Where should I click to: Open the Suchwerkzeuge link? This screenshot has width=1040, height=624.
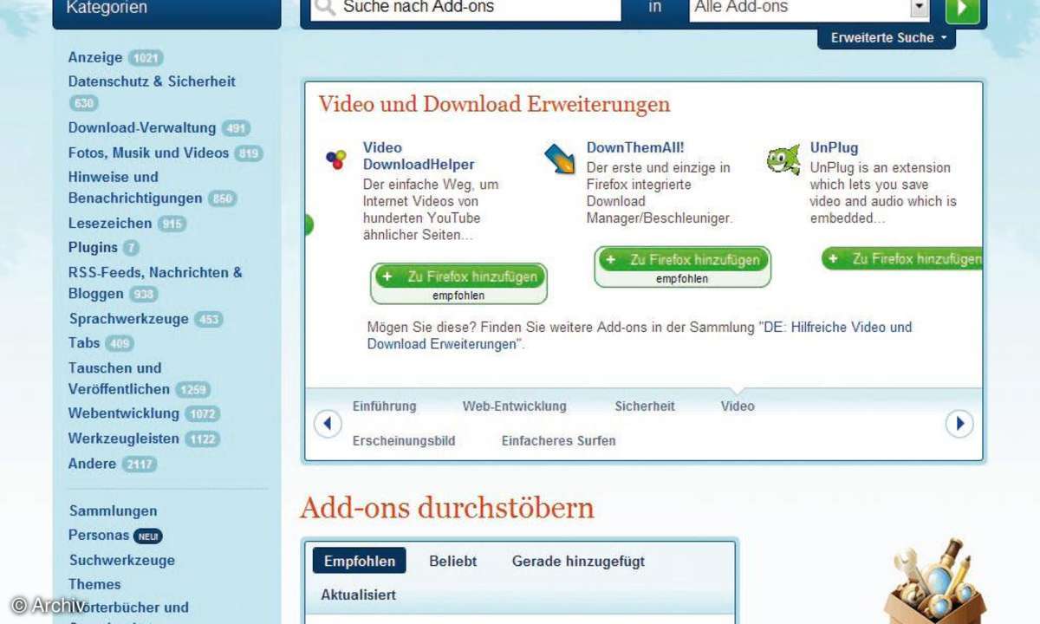[x=121, y=561]
